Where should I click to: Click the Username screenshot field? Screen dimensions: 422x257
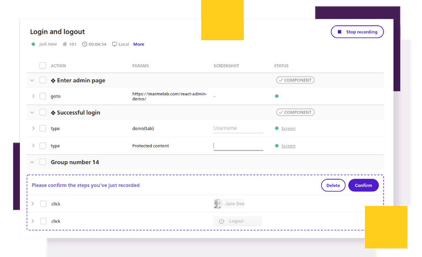[238, 128]
